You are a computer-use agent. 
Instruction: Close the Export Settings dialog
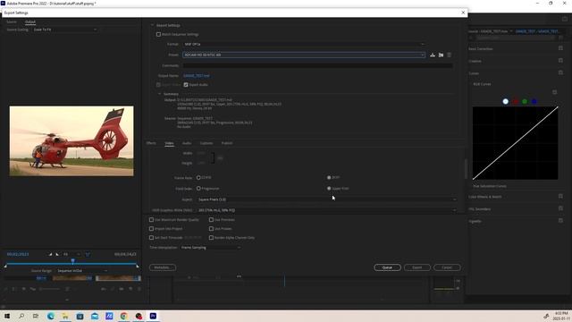463,13
